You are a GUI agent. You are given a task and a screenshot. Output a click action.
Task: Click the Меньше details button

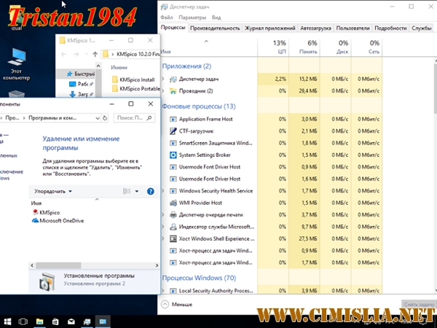pyautogui.click(x=177, y=305)
